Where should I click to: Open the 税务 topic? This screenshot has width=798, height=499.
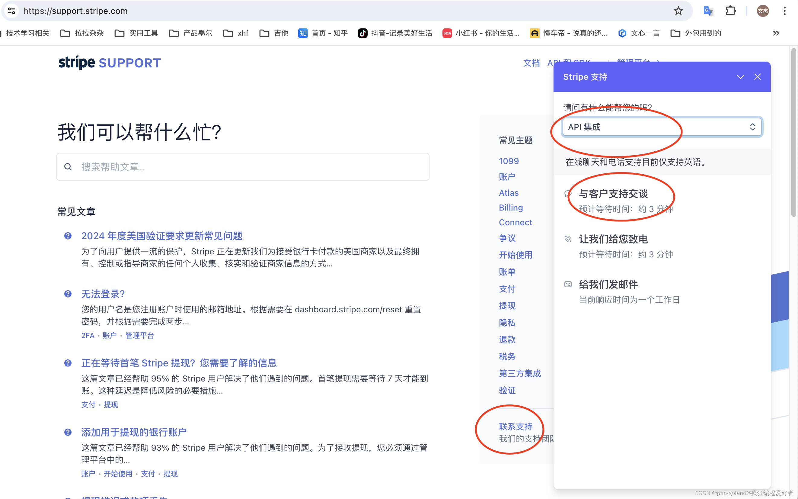pyautogui.click(x=507, y=356)
